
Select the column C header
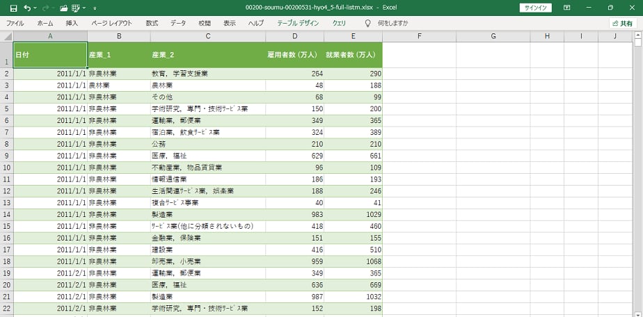point(207,36)
